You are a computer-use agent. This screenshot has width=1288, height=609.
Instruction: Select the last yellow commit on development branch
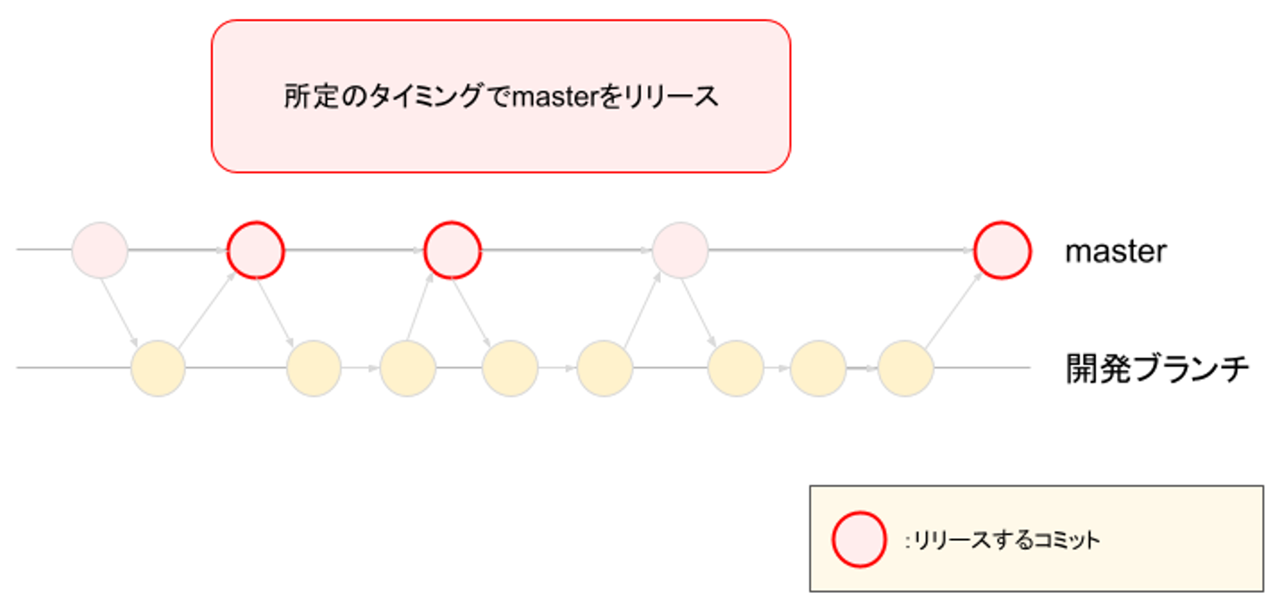(906, 368)
